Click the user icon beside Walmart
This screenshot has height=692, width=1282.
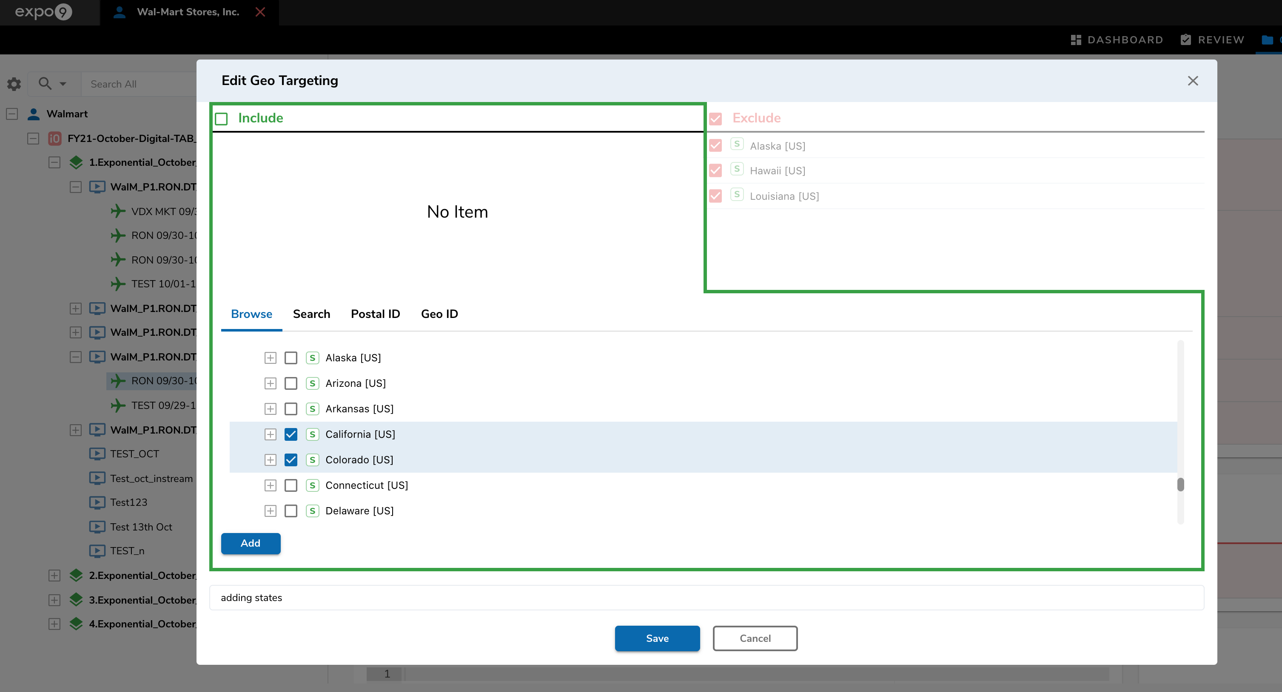pyautogui.click(x=33, y=114)
